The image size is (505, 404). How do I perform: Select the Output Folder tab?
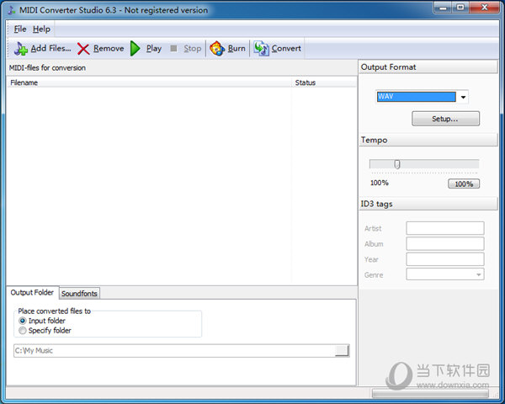[x=32, y=293]
